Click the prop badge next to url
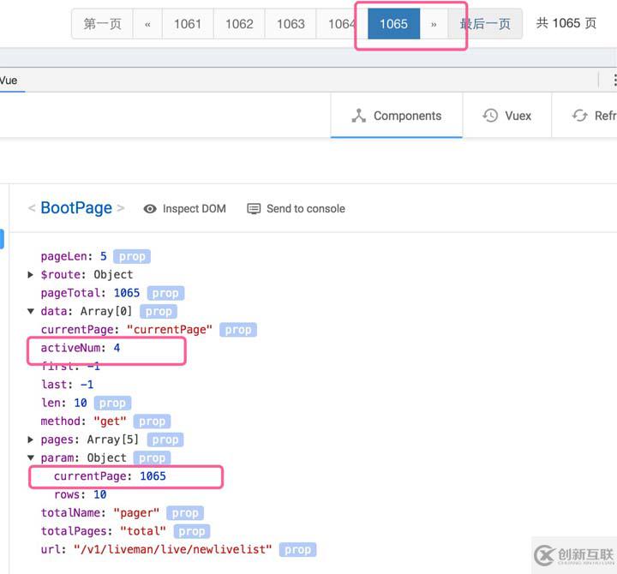 point(298,550)
